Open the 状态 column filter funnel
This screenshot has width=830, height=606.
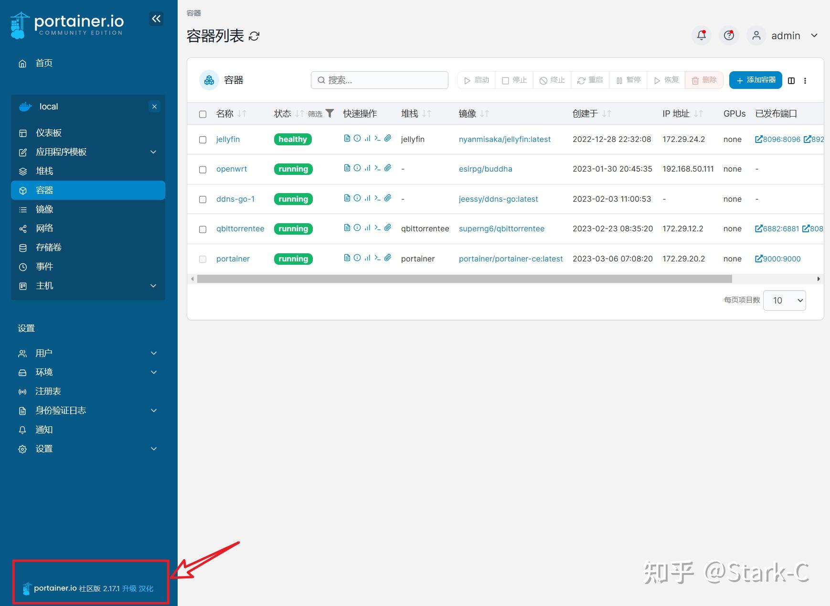(x=330, y=113)
